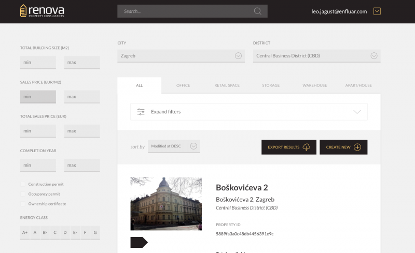415x253 pixels.
Task: Select energy class B-
Action: point(45,233)
